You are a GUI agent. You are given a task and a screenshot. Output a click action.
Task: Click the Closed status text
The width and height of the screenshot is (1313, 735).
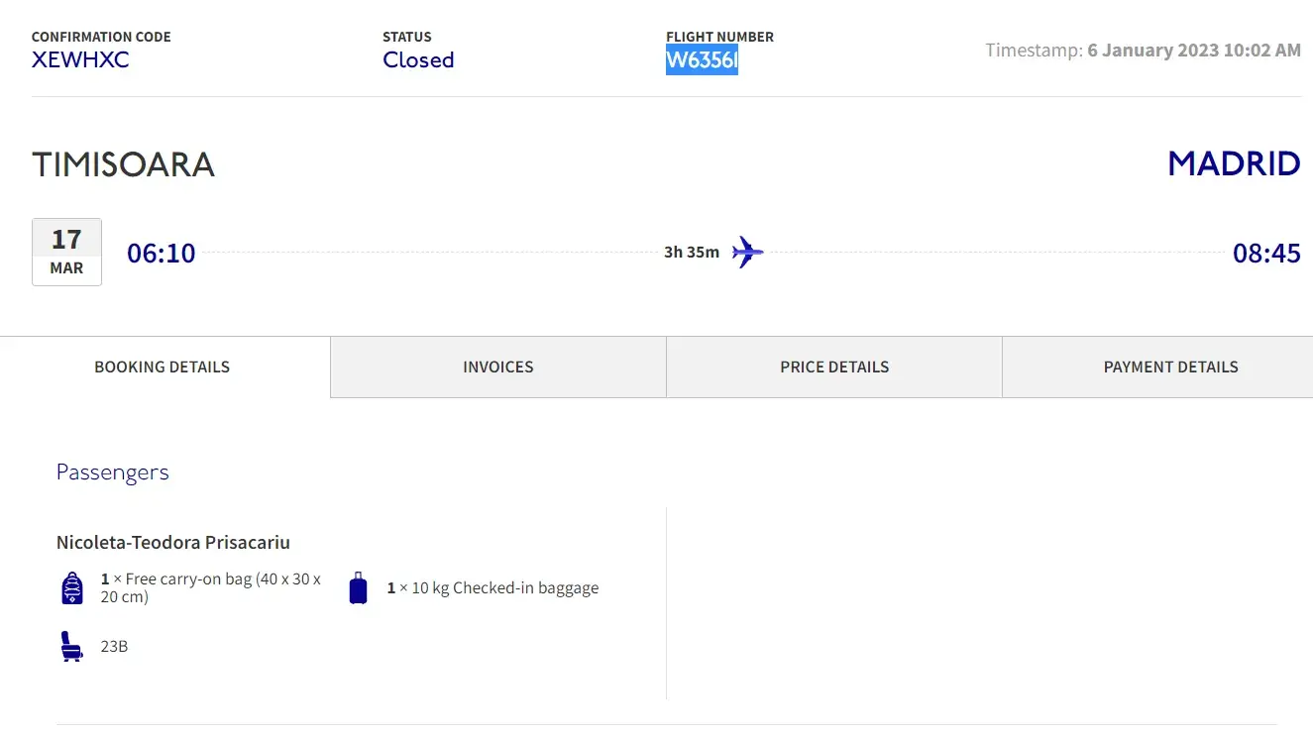(x=418, y=60)
